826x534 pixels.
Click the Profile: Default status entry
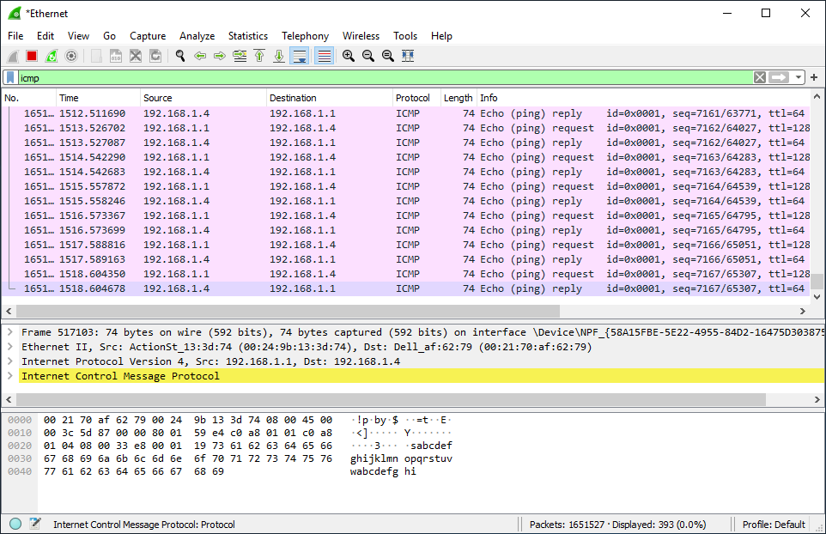[774, 525]
